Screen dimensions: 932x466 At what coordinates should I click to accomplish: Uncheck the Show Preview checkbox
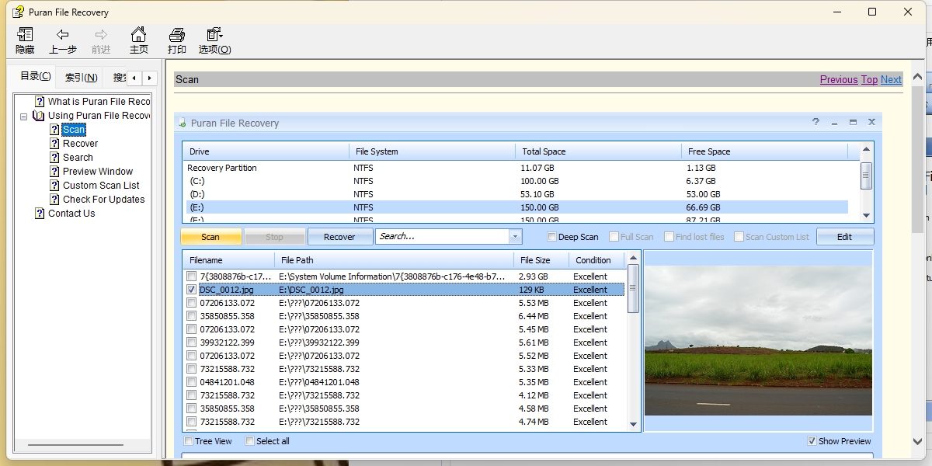812,441
